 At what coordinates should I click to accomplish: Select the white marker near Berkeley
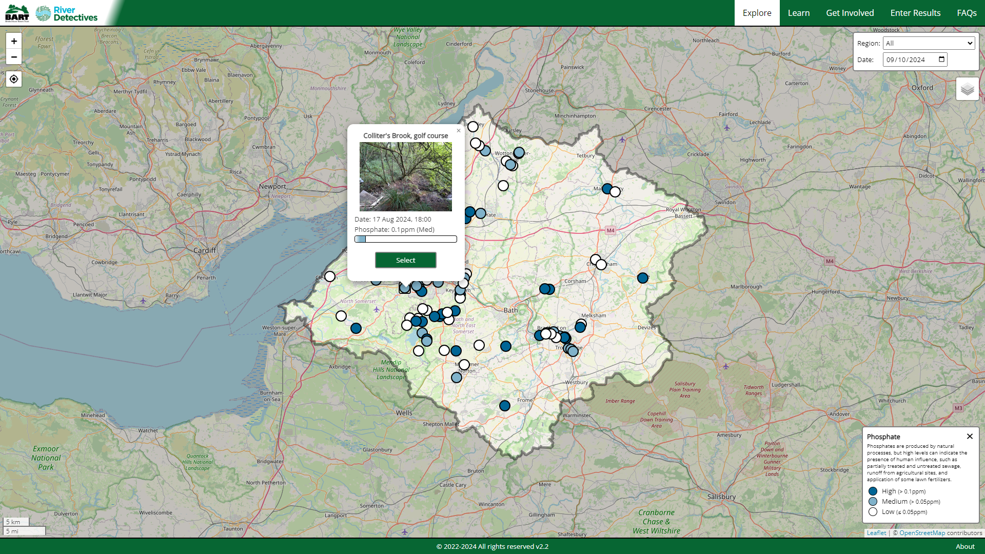473,127
